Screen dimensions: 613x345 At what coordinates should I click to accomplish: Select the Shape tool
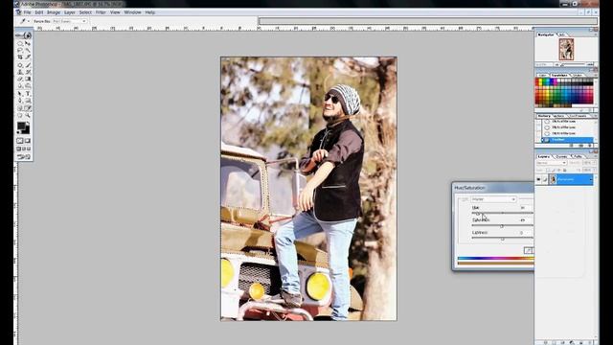pos(28,101)
